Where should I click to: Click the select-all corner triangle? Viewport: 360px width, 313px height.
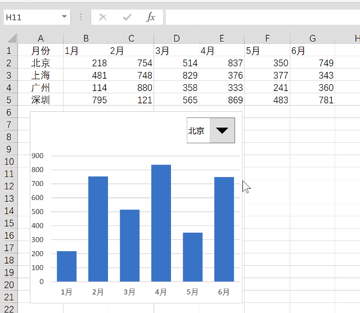click(12, 38)
